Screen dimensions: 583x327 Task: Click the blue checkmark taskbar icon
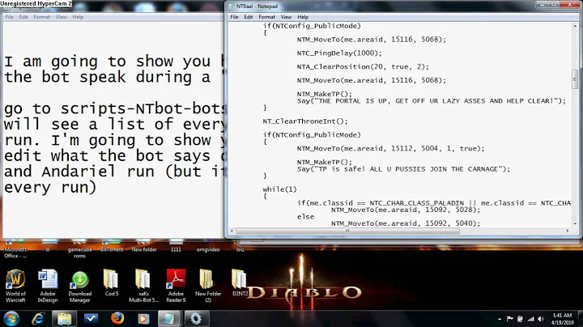point(91,318)
